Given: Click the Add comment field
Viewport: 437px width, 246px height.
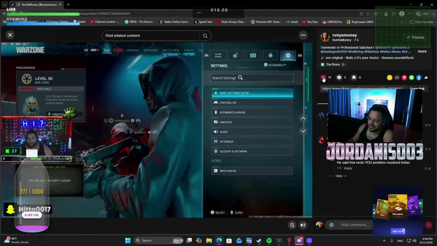Looking at the screenshot, I should [x=355, y=225].
